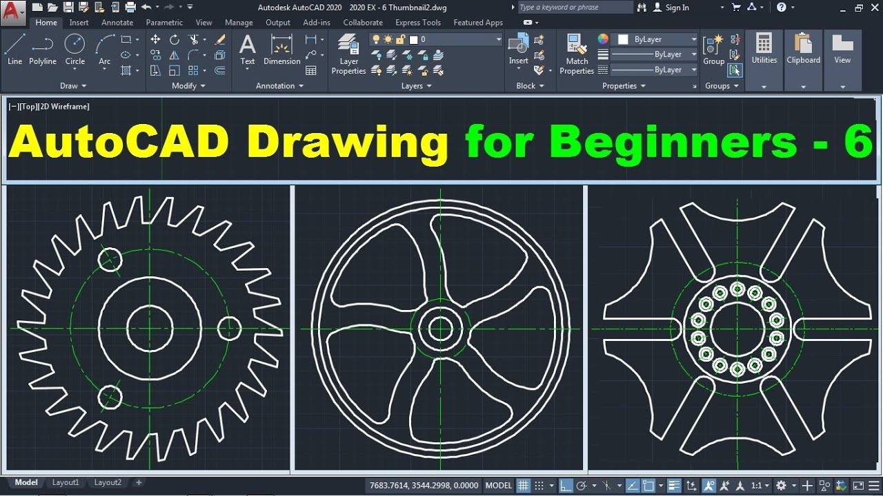883x496 pixels.
Task: Open the ByLayer lineweight dropdown
Action: coord(694,54)
